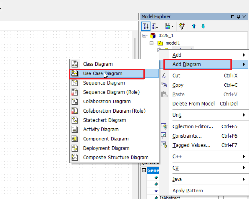
Task: Choose Component Diagram from the submenu
Action: point(114,139)
